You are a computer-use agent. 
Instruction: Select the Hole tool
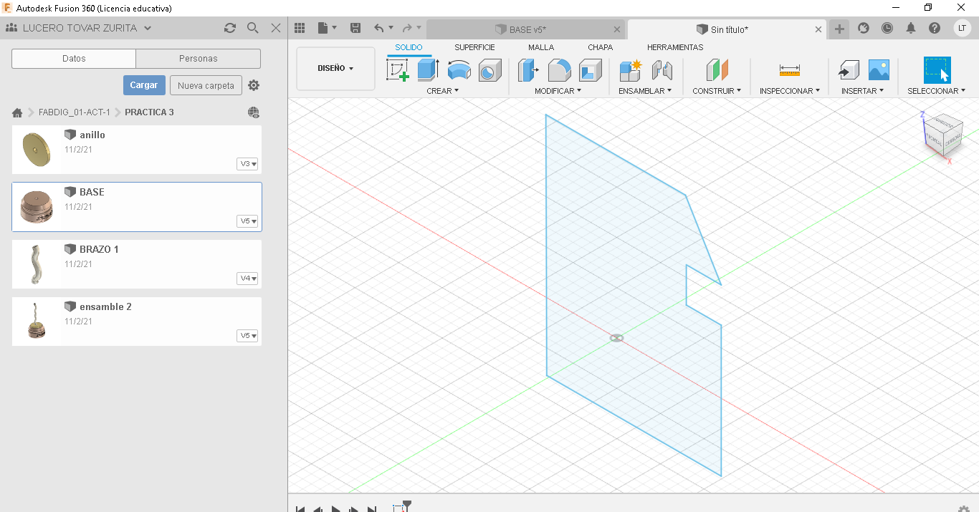[489, 70]
